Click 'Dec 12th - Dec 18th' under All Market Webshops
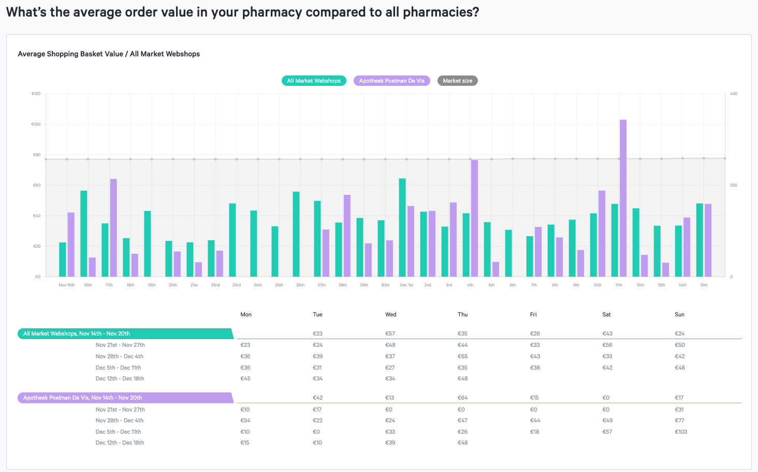Image resolution: width=758 pixels, height=472 pixels. (120, 378)
